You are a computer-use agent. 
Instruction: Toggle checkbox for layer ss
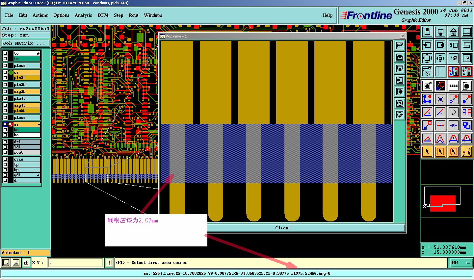(5, 124)
